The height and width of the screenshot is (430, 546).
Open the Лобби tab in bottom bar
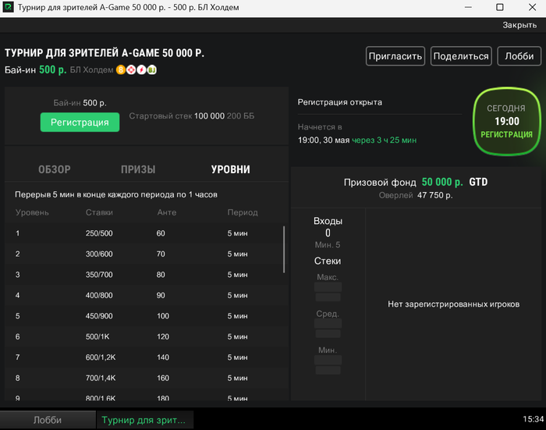click(x=48, y=420)
